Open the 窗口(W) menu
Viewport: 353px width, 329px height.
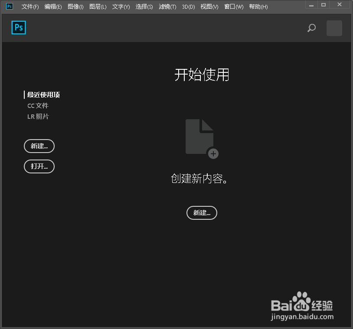tap(233, 7)
